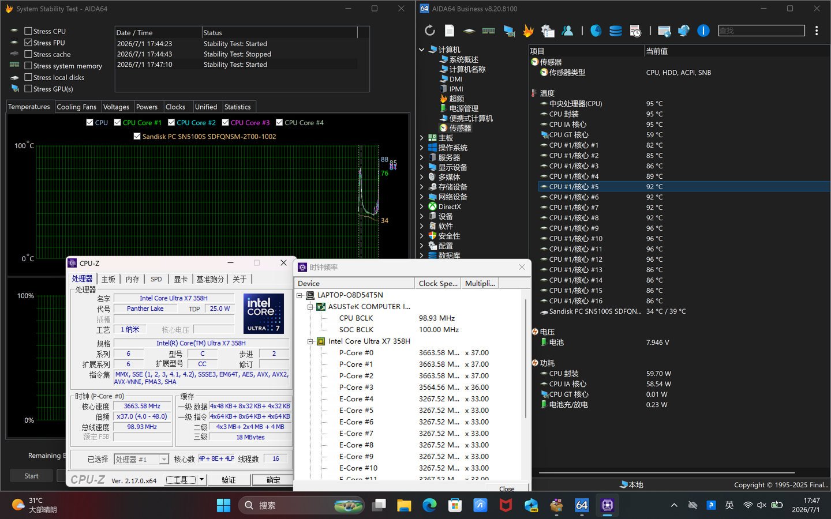
Task: Enable the Stress system memory checkbox
Action: tap(28, 66)
